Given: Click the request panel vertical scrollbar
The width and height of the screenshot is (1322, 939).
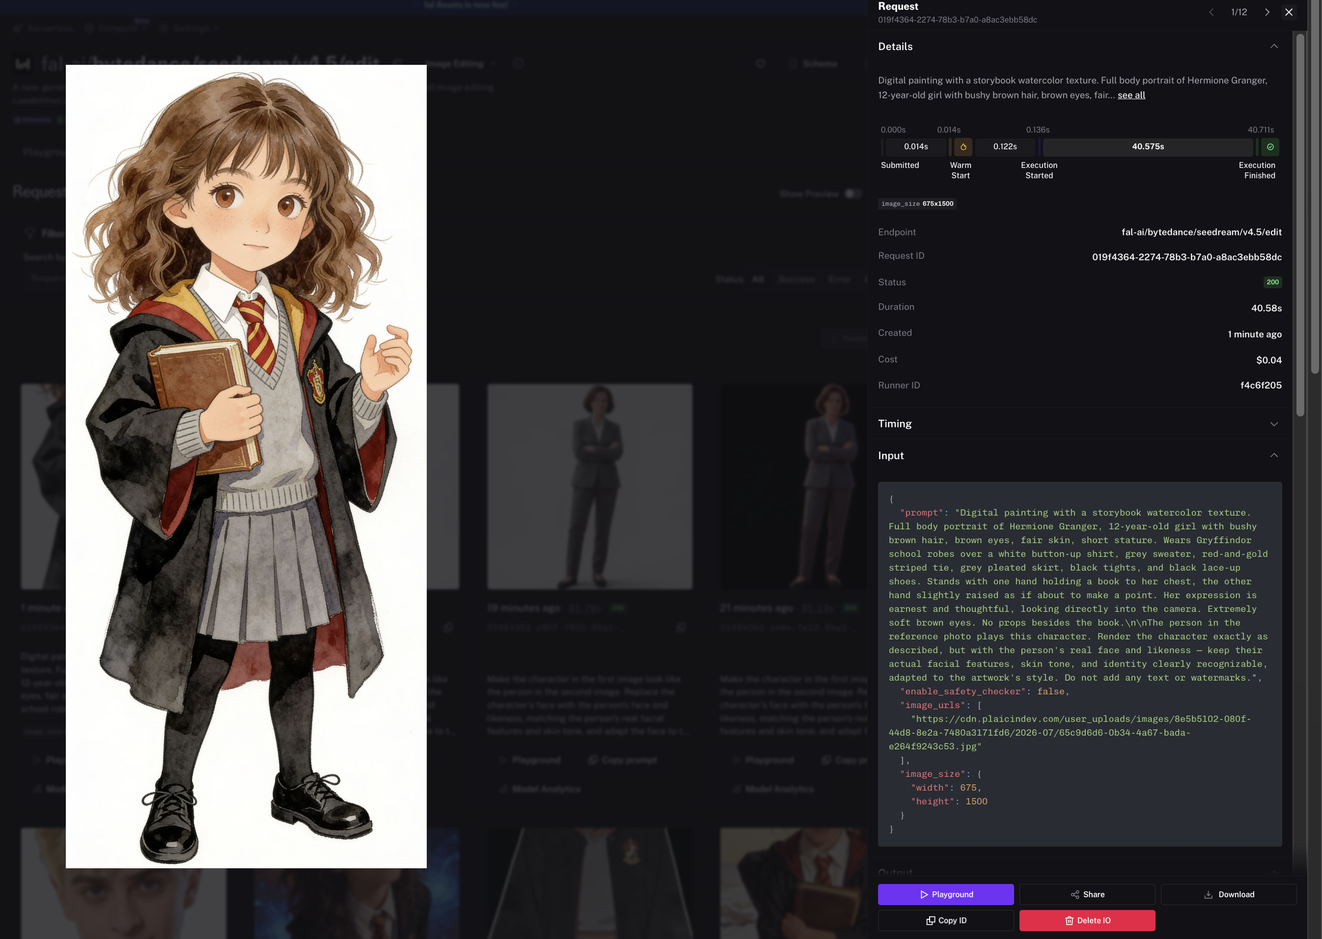Looking at the screenshot, I should click(1300, 225).
